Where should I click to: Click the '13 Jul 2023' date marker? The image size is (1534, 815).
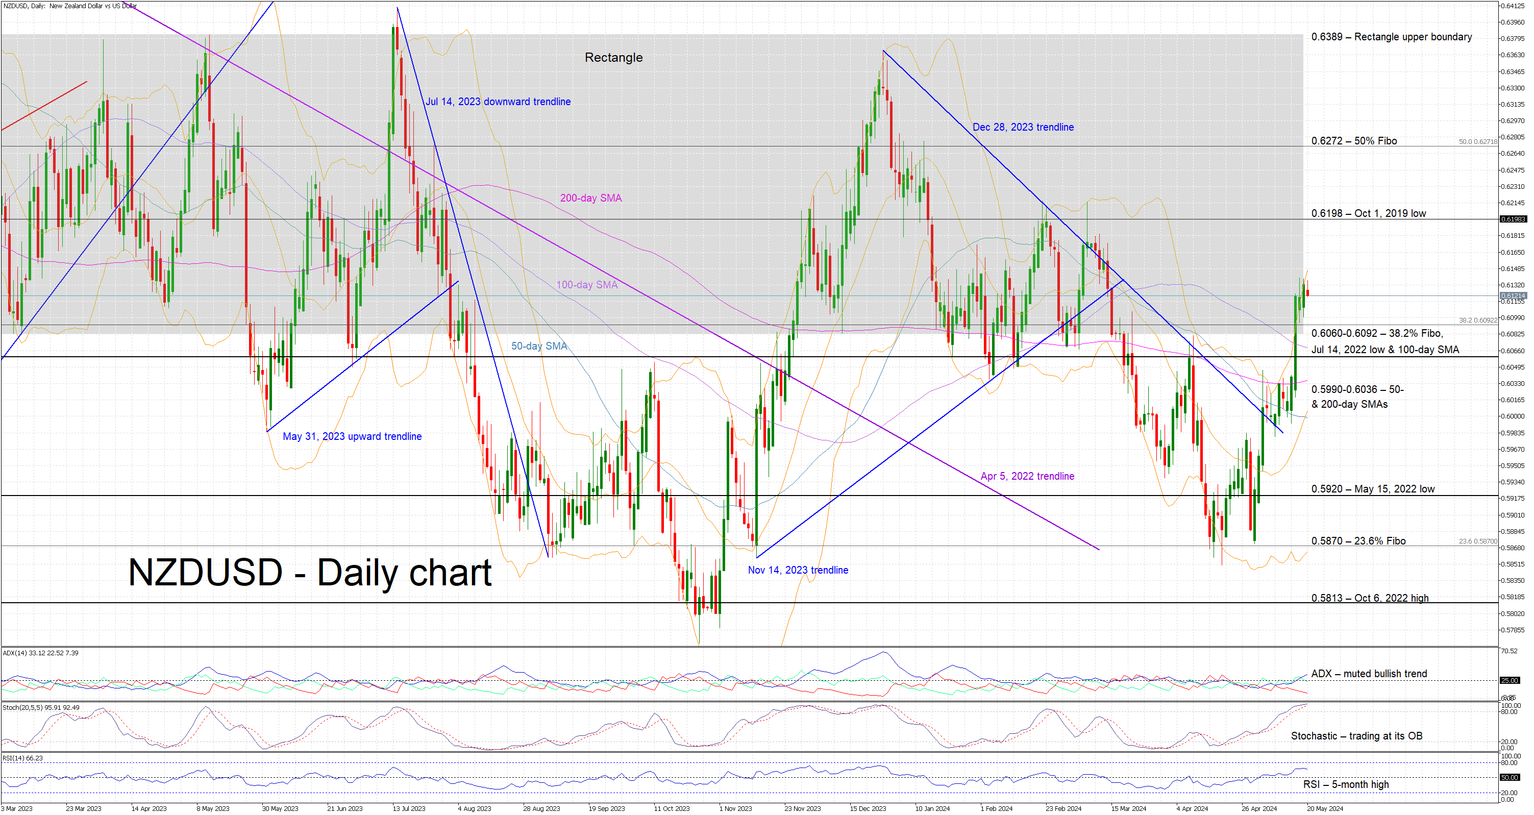409,808
